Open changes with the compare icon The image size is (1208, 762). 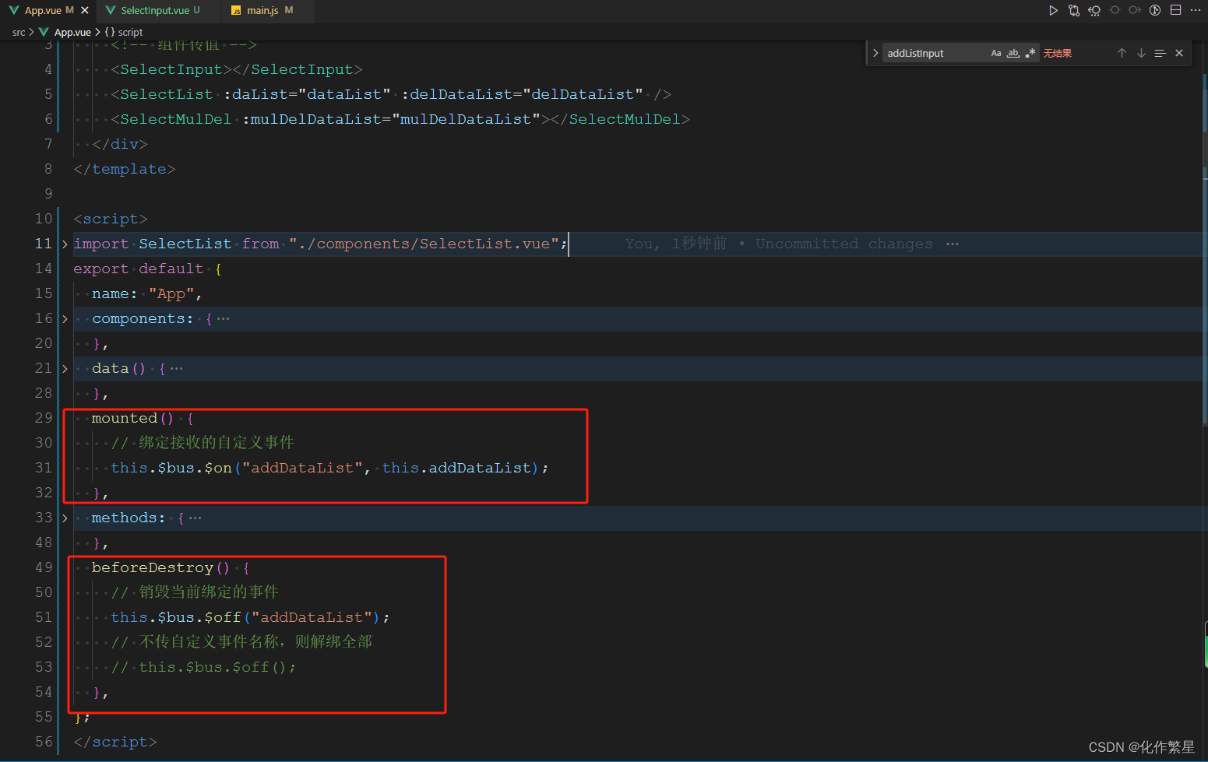pyautogui.click(x=1074, y=10)
